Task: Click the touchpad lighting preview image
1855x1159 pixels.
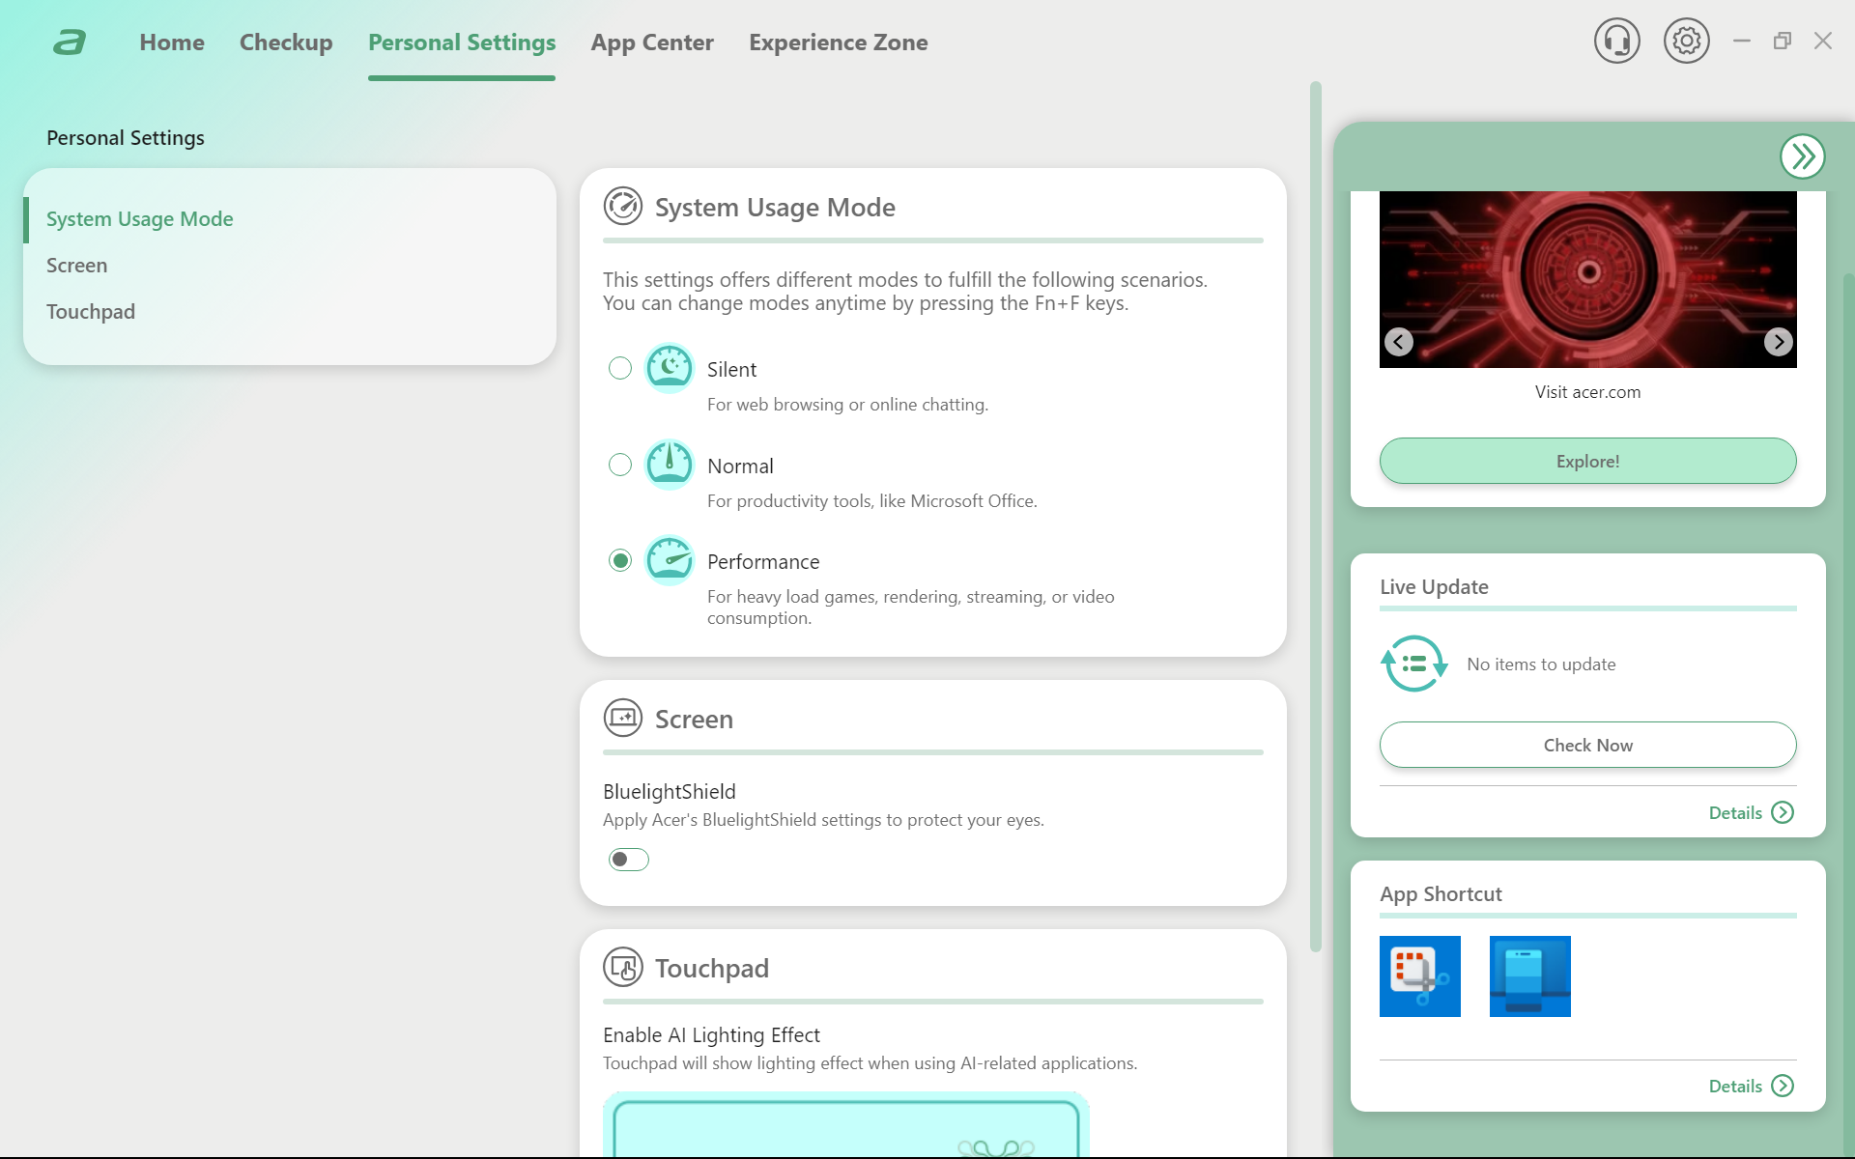Action: pos(846,1125)
